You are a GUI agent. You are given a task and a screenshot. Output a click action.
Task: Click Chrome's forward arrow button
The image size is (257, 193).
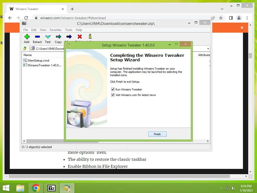(18, 18)
